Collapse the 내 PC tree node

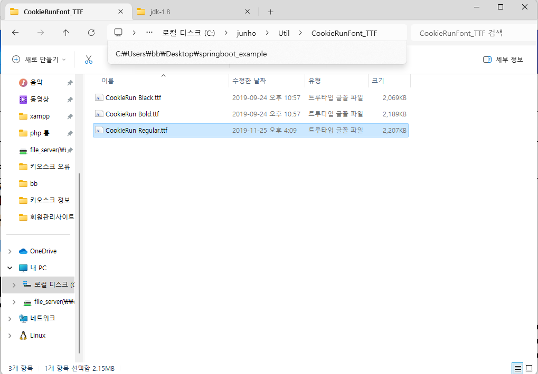[10, 268]
